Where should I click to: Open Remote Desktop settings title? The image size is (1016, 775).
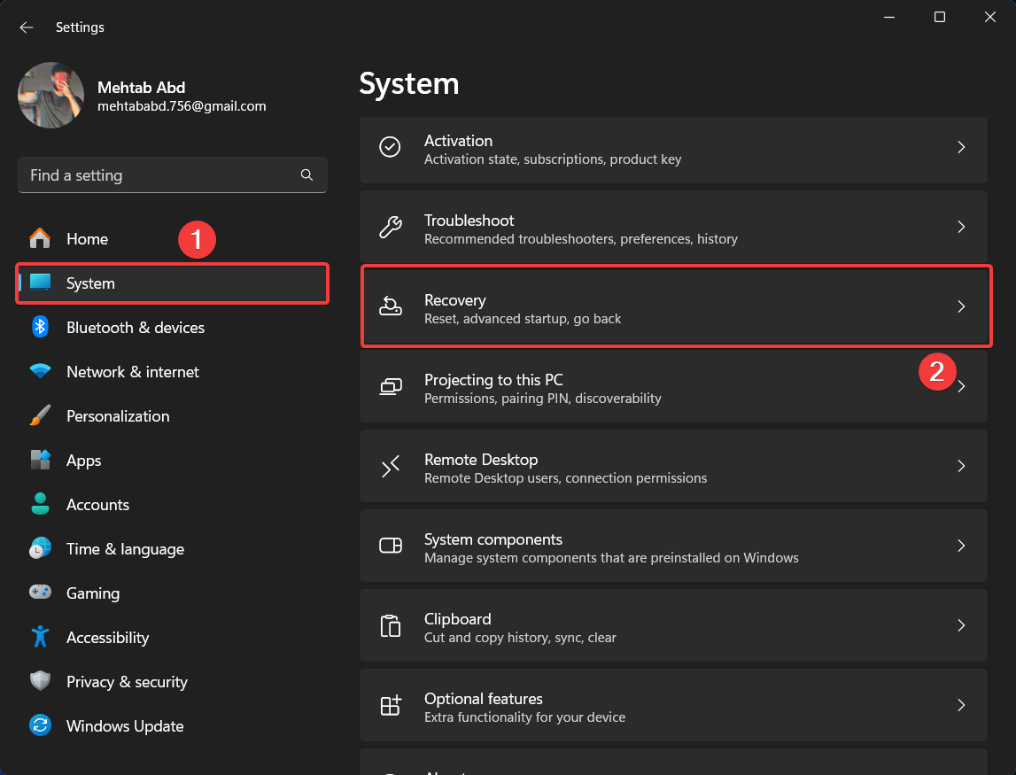[481, 460]
